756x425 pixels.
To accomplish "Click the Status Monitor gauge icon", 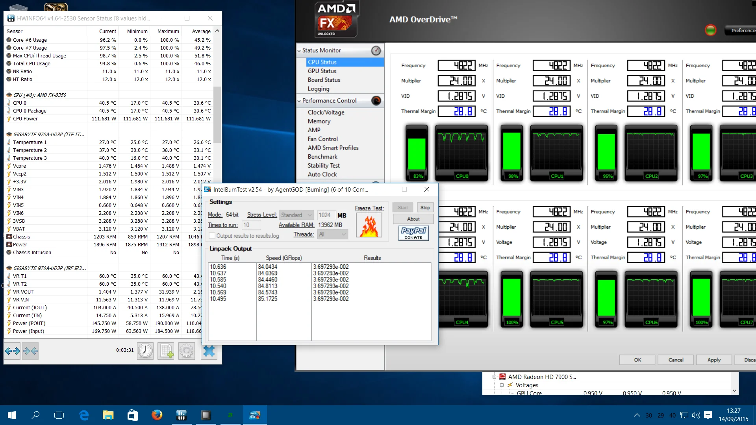I will 376,50.
